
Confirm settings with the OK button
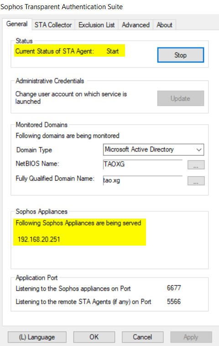94,337
